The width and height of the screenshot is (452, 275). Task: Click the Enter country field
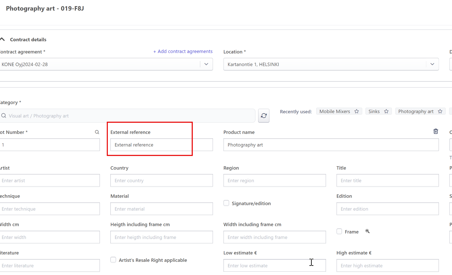click(x=161, y=180)
